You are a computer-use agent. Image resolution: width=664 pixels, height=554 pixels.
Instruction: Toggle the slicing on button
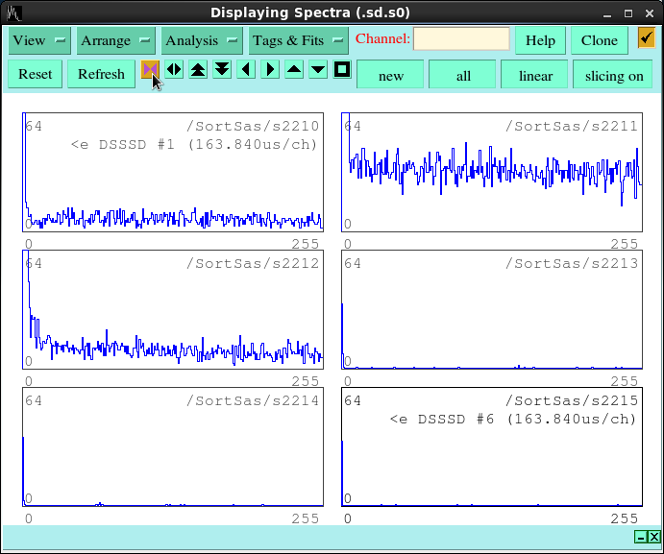613,76
